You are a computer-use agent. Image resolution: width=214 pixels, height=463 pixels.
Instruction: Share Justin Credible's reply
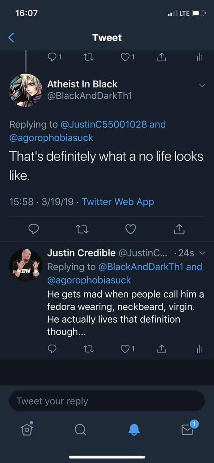pyautogui.click(x=161, y=349)
